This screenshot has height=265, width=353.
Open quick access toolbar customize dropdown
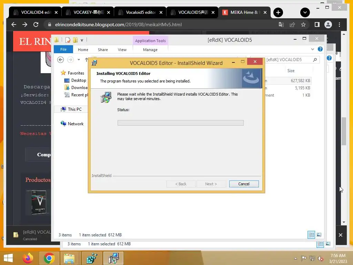click(82, 40)
